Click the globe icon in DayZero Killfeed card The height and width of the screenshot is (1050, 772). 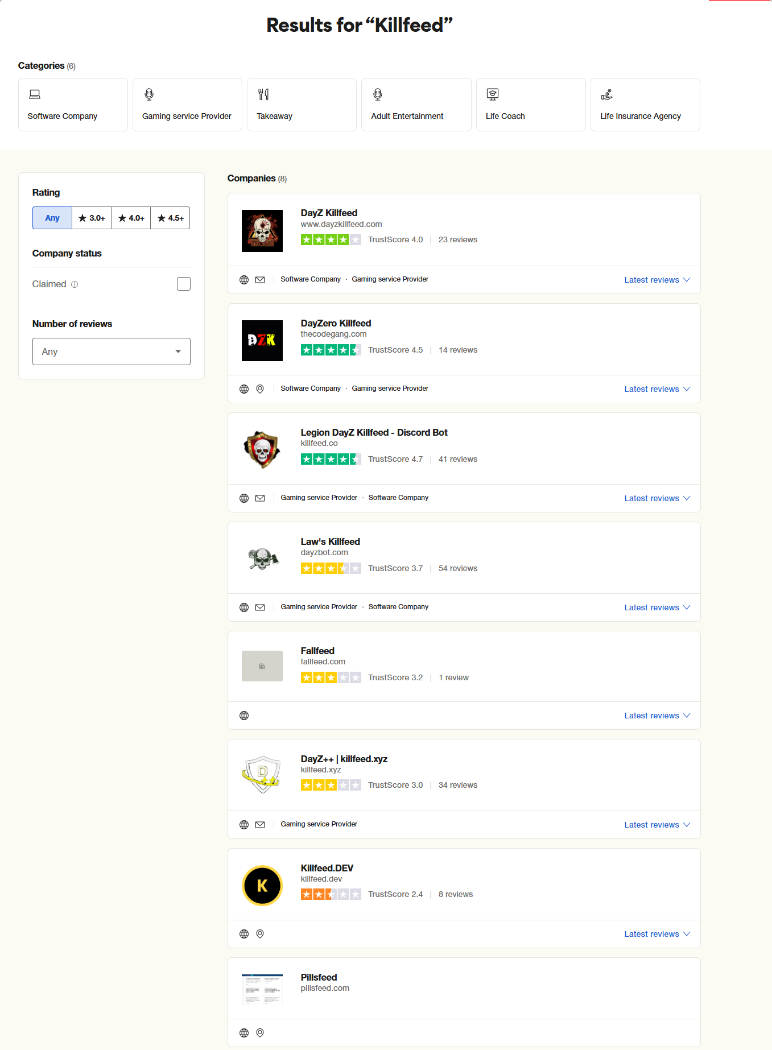point(244,389)
